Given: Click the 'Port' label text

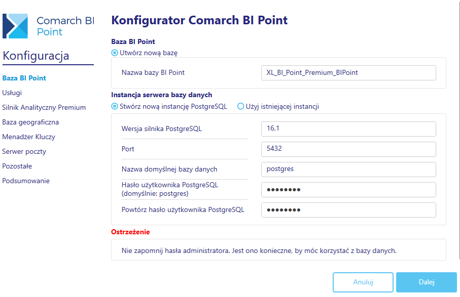Looking at the screenshot, I should 128,149.
